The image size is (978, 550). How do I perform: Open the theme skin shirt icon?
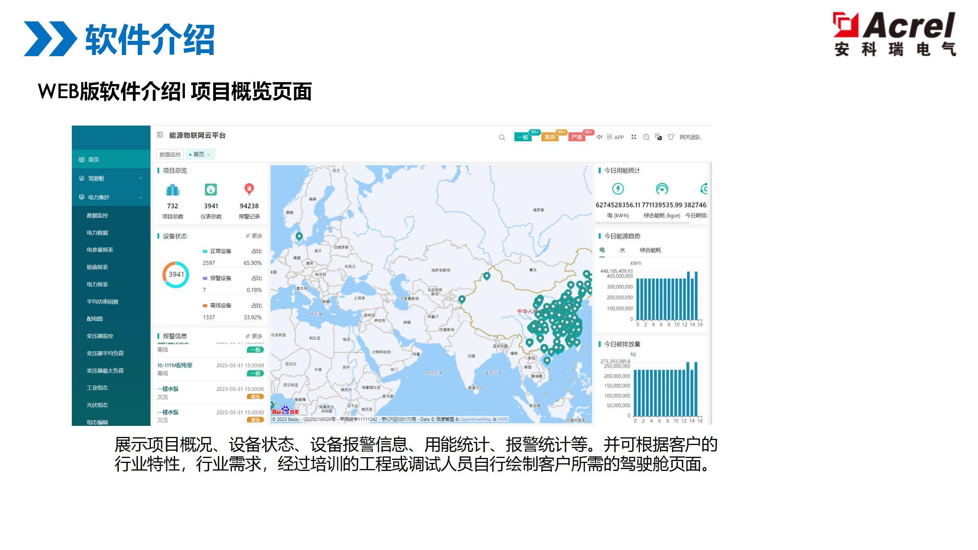click(x=671, y=137)
